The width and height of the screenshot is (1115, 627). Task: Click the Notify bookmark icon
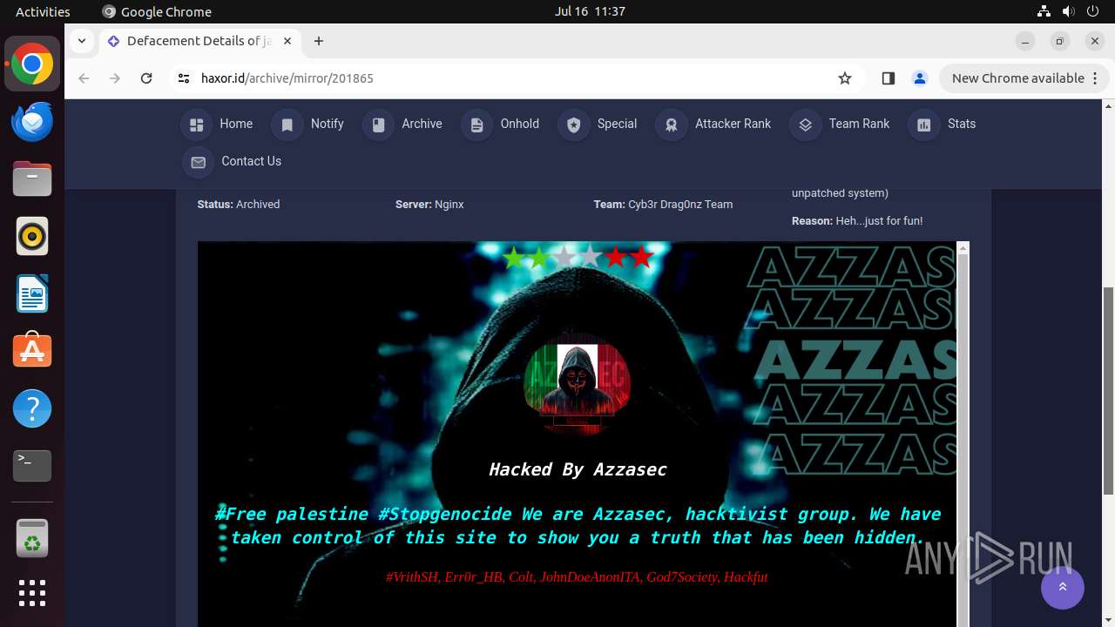(x=287, y=125)
